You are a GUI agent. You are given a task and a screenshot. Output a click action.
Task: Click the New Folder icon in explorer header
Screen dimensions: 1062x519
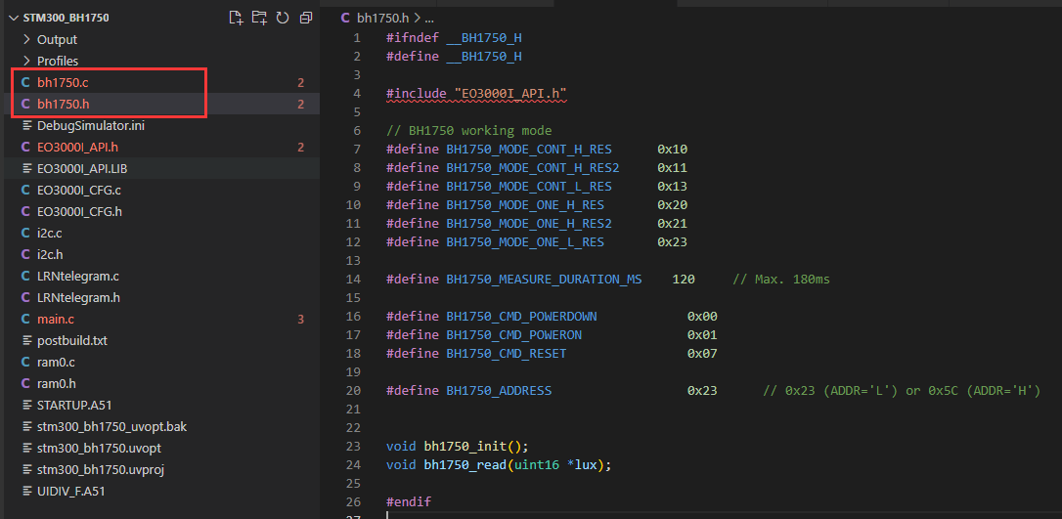tap(259, 18)
